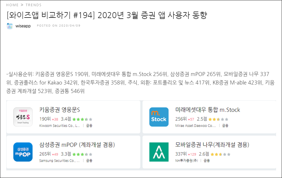Click the 256위 rank of m.Stock
The image size is (282, 178).
[x=181, y=119]
